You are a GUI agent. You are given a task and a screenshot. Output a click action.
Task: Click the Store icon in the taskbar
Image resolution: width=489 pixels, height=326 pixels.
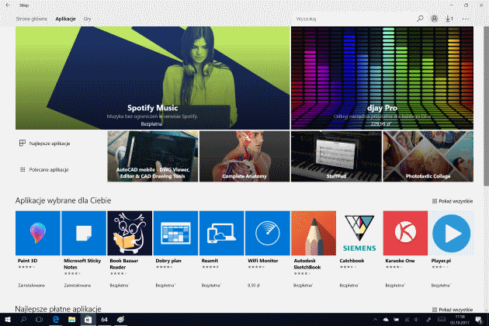coord(88,320)
